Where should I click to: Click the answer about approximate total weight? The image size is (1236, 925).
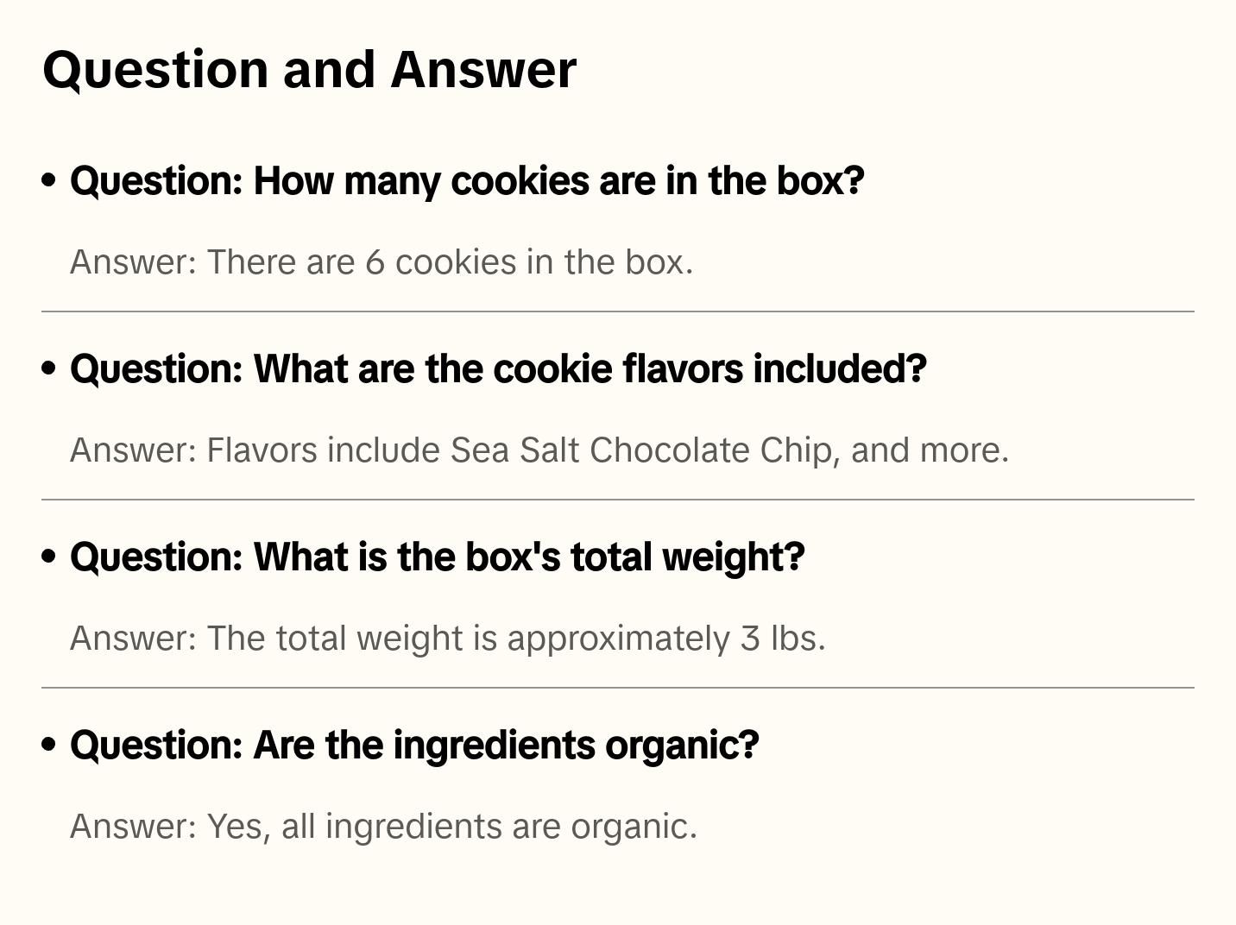[x=447, y=639]
